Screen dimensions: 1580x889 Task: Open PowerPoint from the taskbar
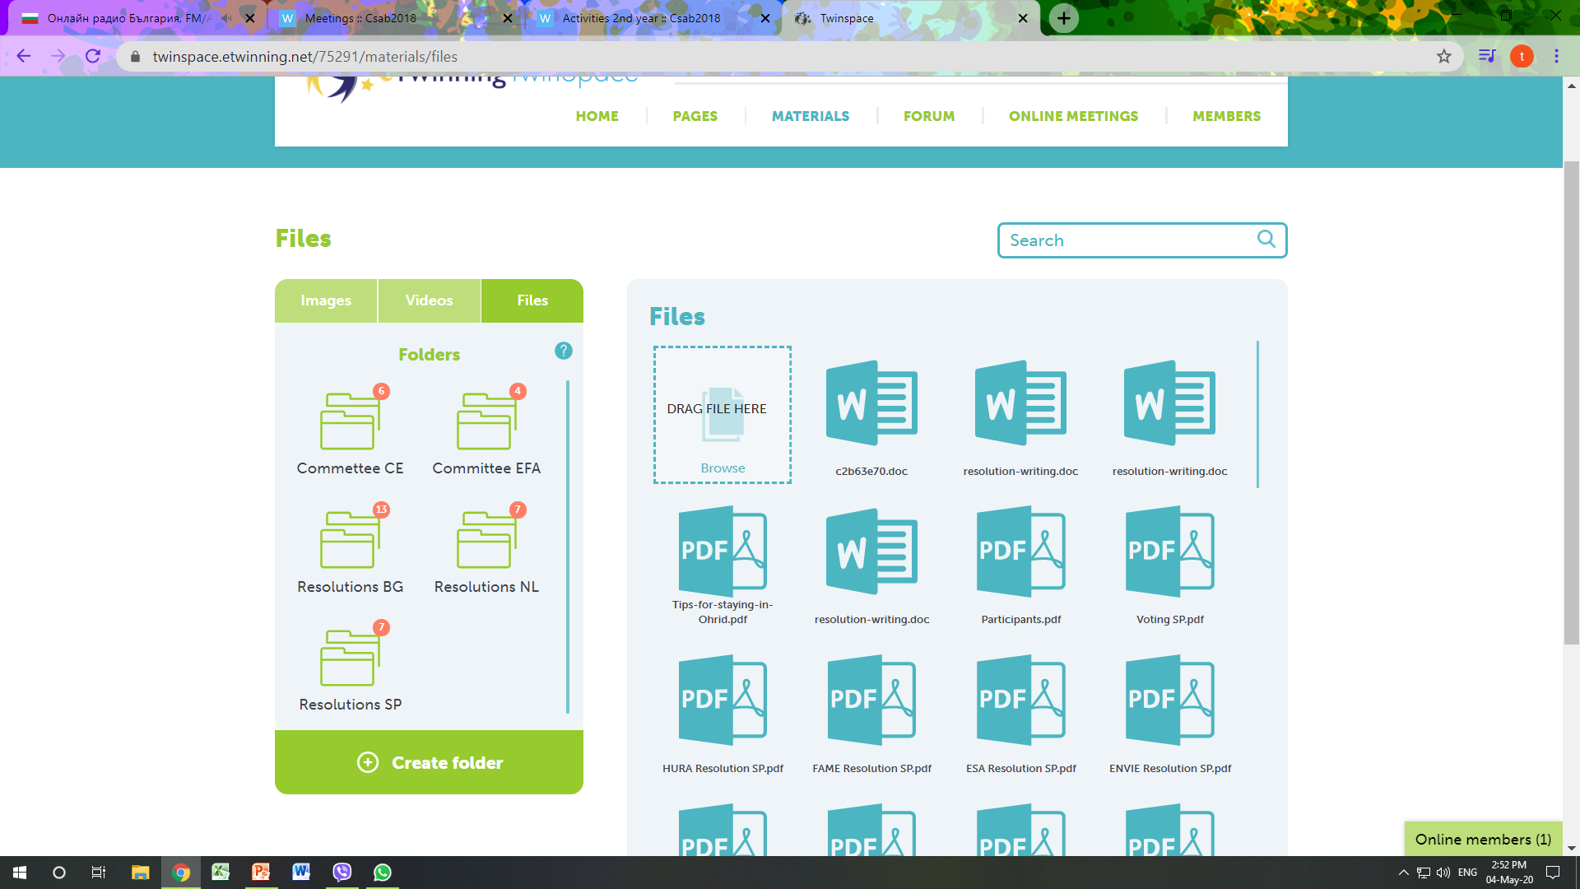[x=261, y=873]
